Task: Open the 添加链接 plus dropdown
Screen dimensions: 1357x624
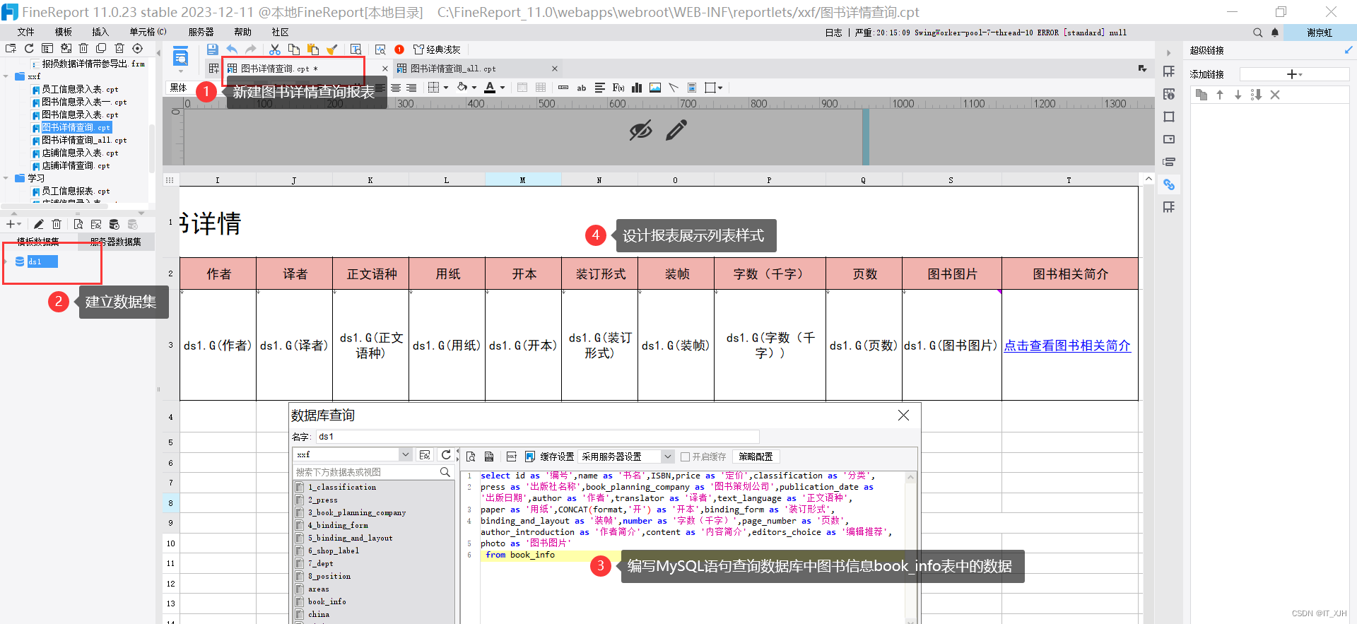Action: tap(1294, 74)
